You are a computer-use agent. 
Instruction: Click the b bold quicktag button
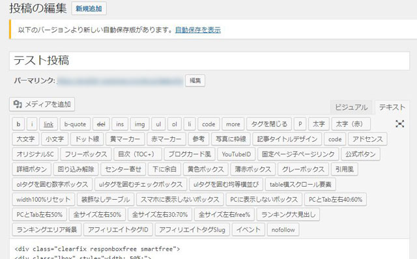(18, 124)
